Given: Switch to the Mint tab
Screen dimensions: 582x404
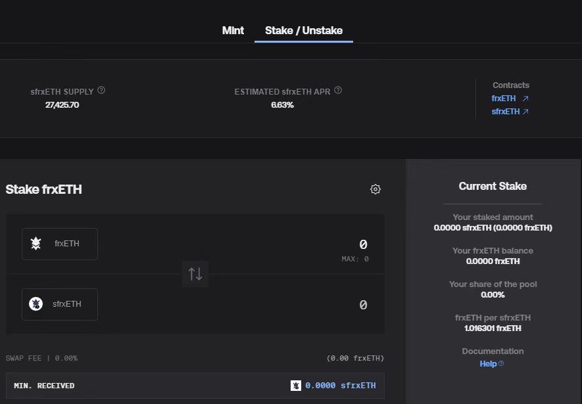Looking at the screenshot, I should tap(233, 30).
